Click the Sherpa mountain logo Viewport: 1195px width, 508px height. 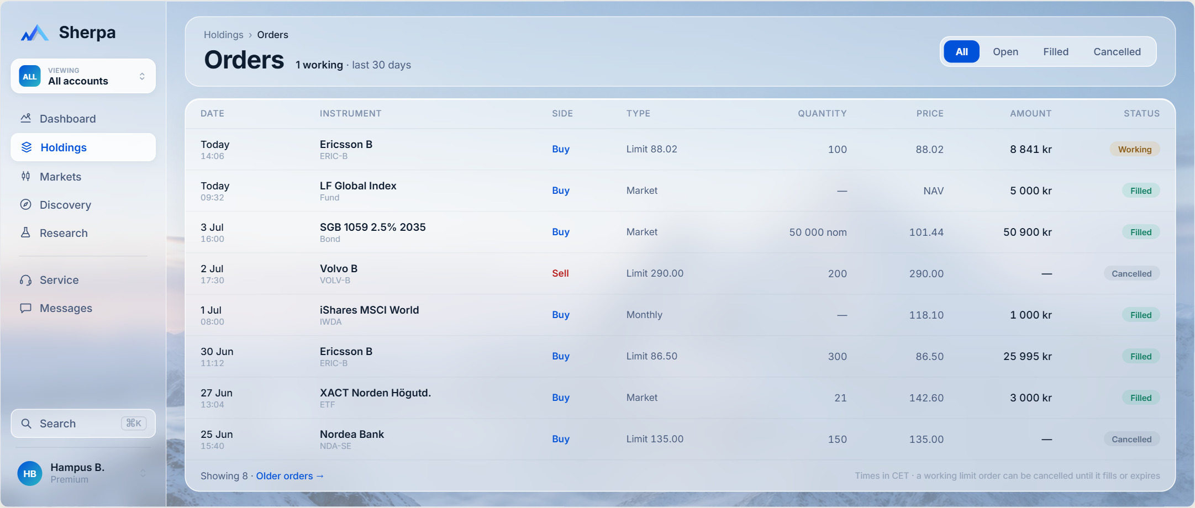point(35,33)
